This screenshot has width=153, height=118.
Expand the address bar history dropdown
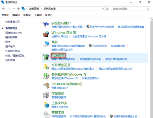[103, 9]
